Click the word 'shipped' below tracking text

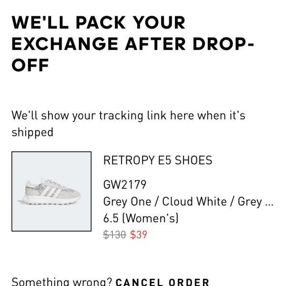(x=32, y=133)
